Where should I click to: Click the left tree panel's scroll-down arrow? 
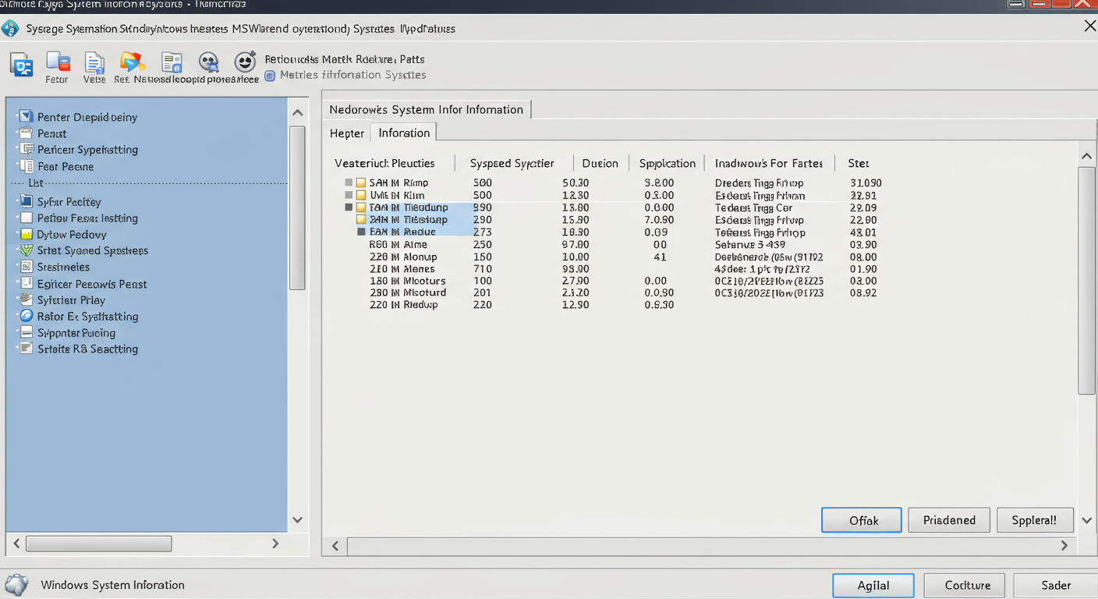pyautogui.click(x=297, y=520)
